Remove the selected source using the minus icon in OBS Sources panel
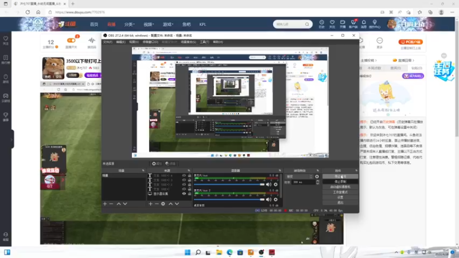This screenshot has height=258, width=459. click(157, 204)
